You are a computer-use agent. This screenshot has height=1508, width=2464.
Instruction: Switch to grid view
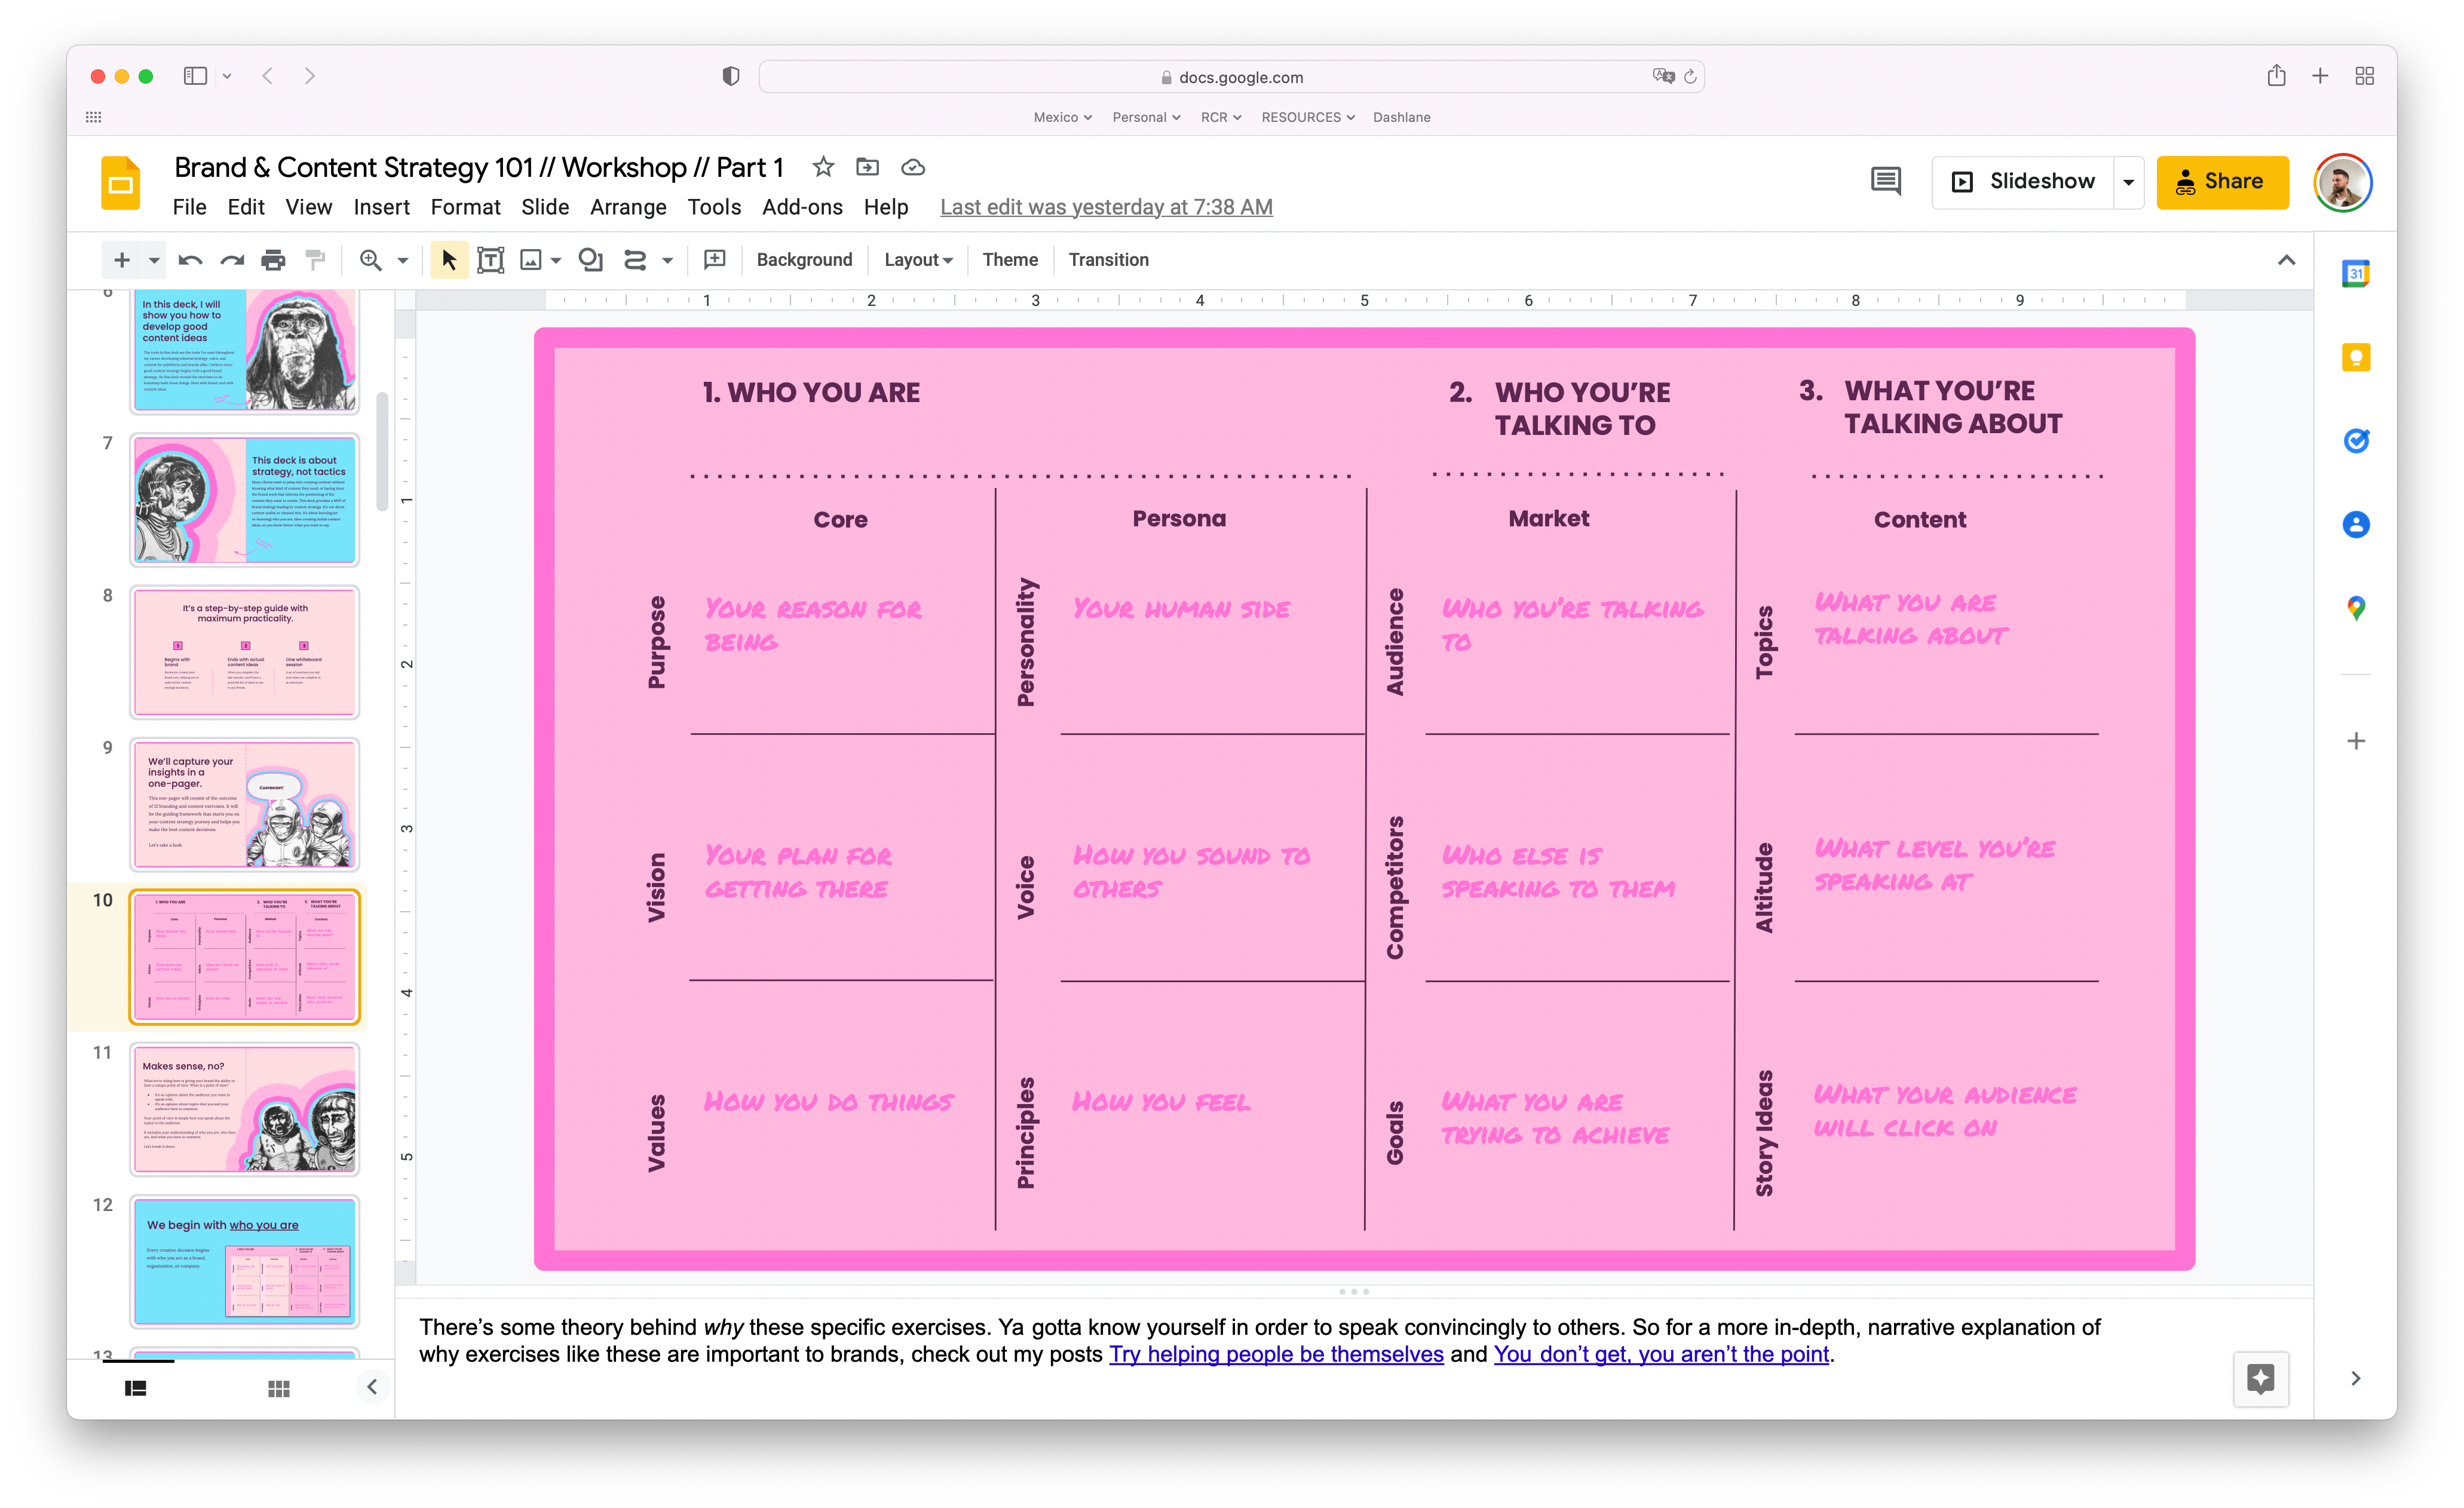coord(279,1388)
